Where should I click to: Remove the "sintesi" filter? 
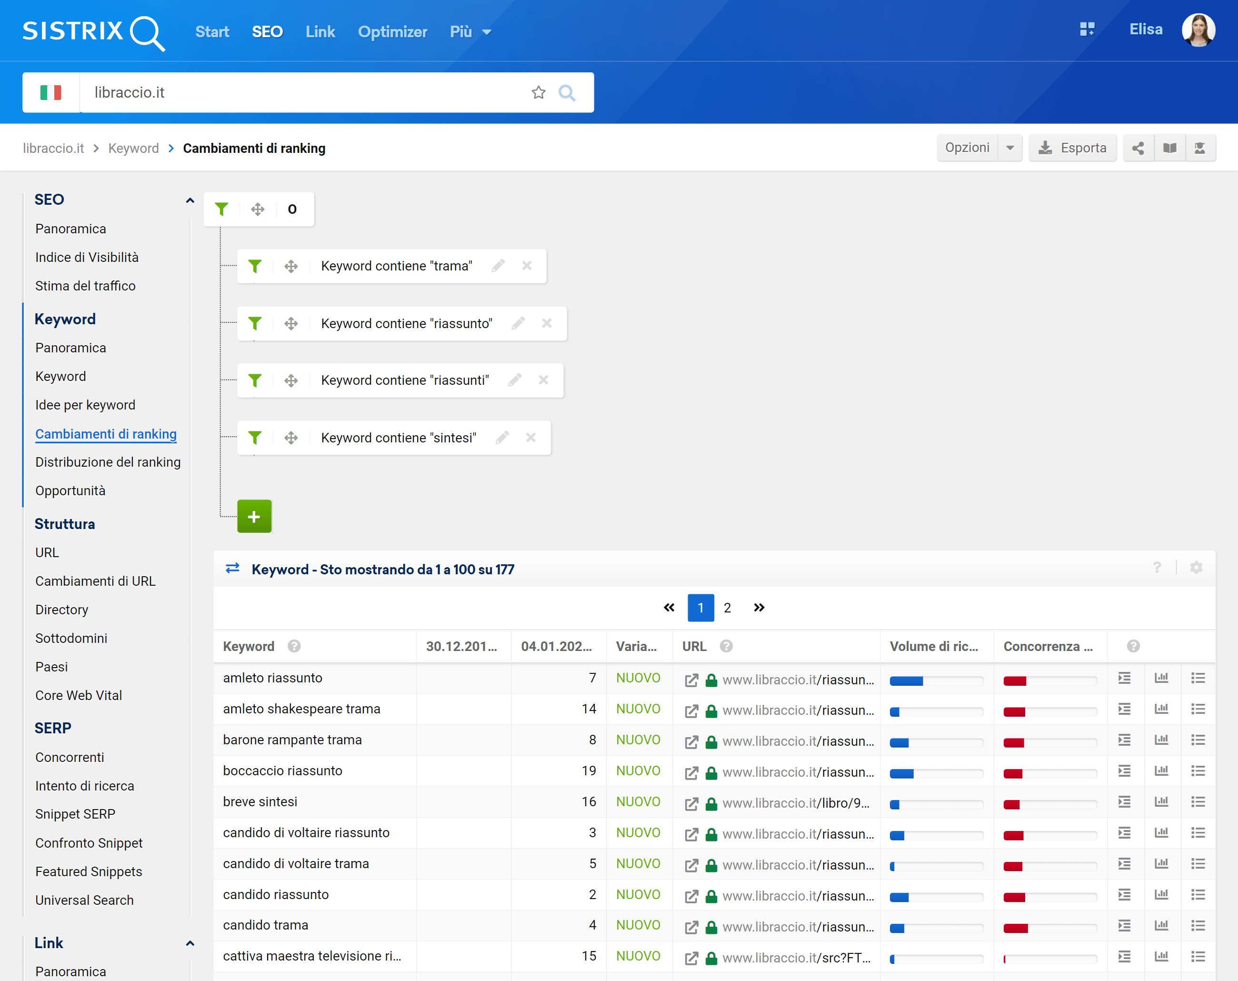(530, 437)
